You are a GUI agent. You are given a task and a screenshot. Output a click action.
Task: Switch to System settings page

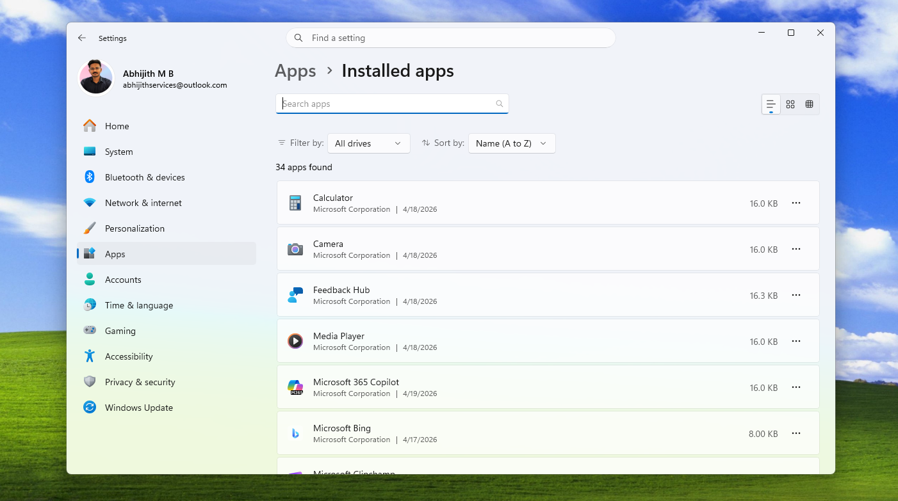(118, 152)
